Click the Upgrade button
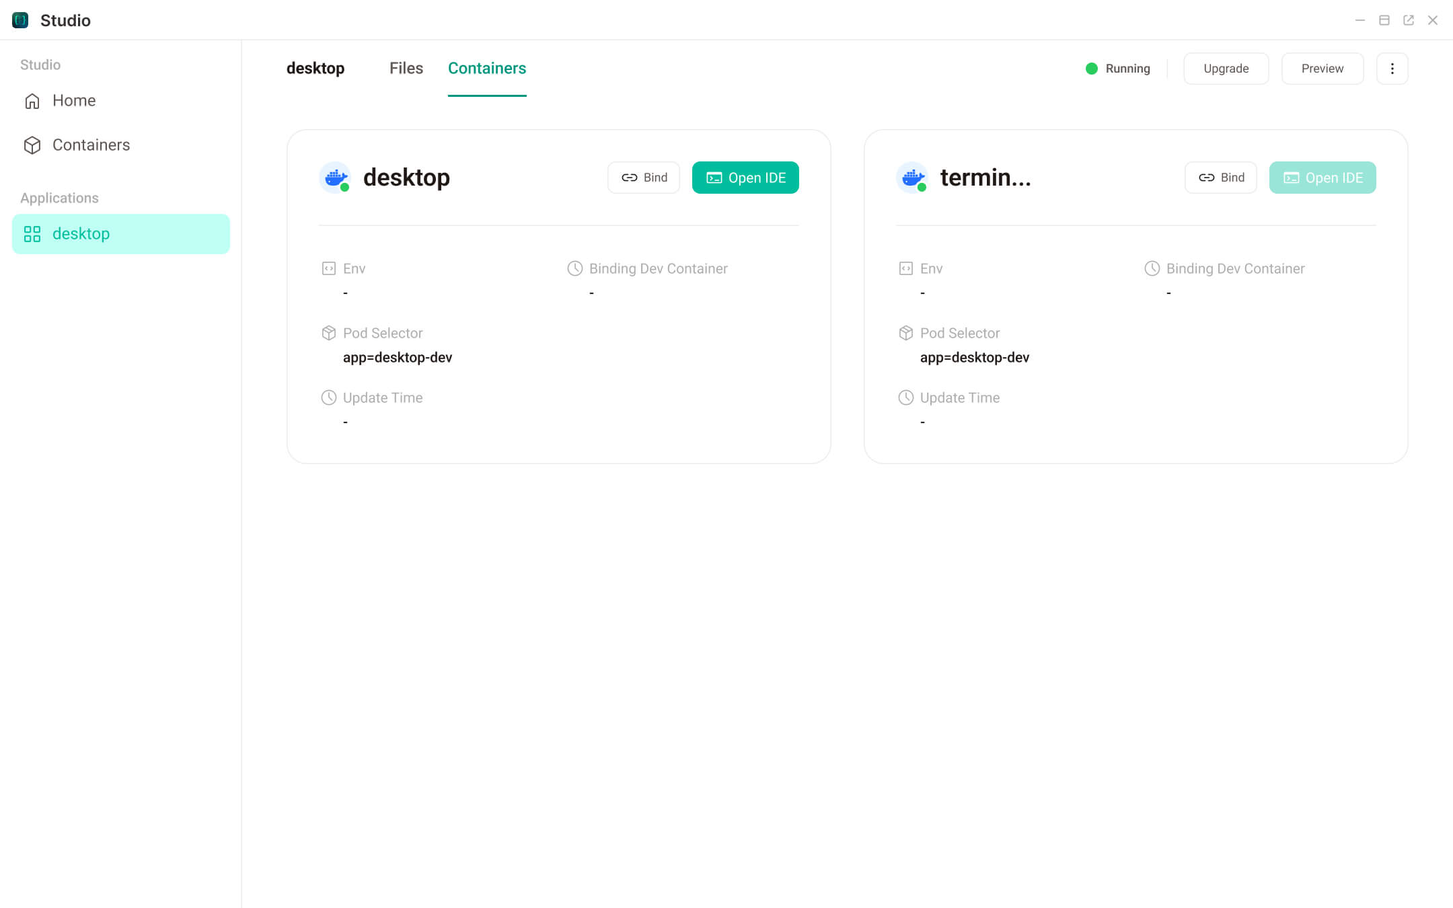Image resolution: width=1453 pixels, height=908 pixels. (x=1226, y=69)
